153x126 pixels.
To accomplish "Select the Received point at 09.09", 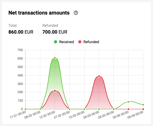I will [x=143, y=105].
